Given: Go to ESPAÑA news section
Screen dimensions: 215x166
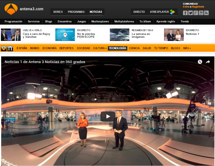Looking at the screenshot, I should point(22,48).
